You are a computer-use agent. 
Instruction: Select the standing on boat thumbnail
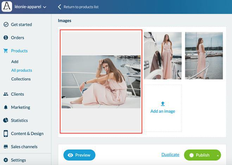(x=163, y=56)
